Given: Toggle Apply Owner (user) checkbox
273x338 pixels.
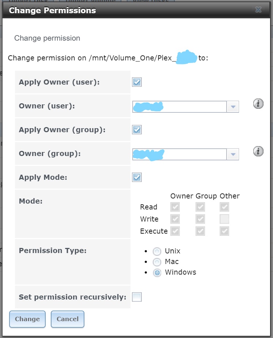Looking at the screenshot, I should tap(137, 82).
